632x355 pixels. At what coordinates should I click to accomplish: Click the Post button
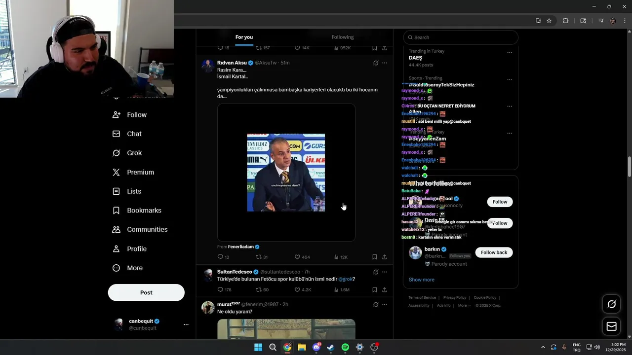click(146, 292)
